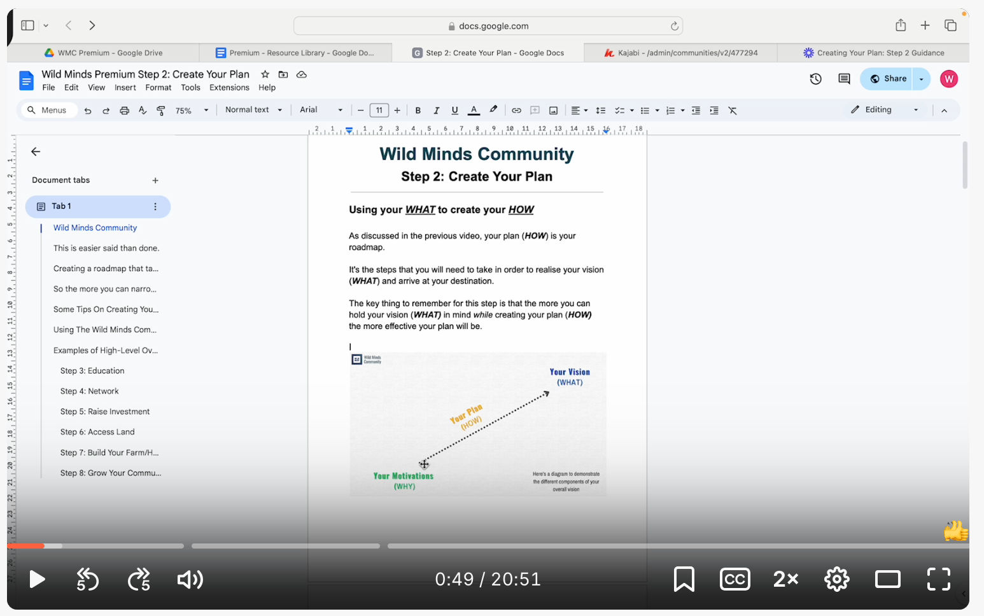The height and width of the screenshot is (616, 984).
Task: Open the text alignment dropdown
Action: click(x=579, y=111)
